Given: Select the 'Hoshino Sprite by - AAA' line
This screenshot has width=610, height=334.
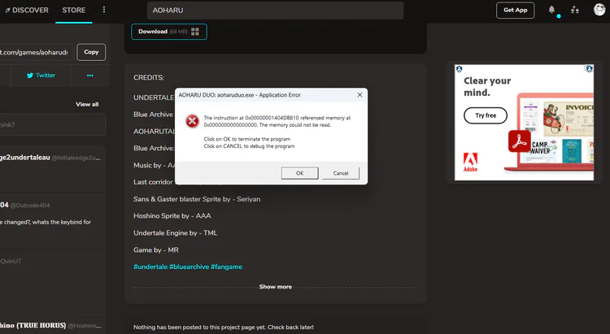Looking at the screenshot, I should [172, 216].
